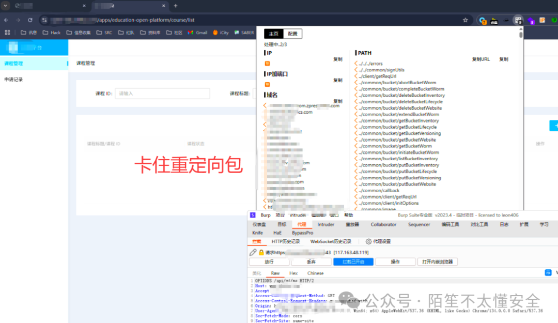558x323 pixels.
Task: Select the Hex view tab in the request editor
Action: point(293,273)
